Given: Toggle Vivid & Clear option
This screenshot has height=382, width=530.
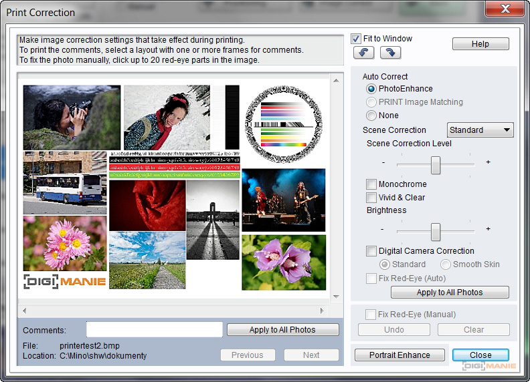Looking at the screenshot, I should tap(371, 198).
